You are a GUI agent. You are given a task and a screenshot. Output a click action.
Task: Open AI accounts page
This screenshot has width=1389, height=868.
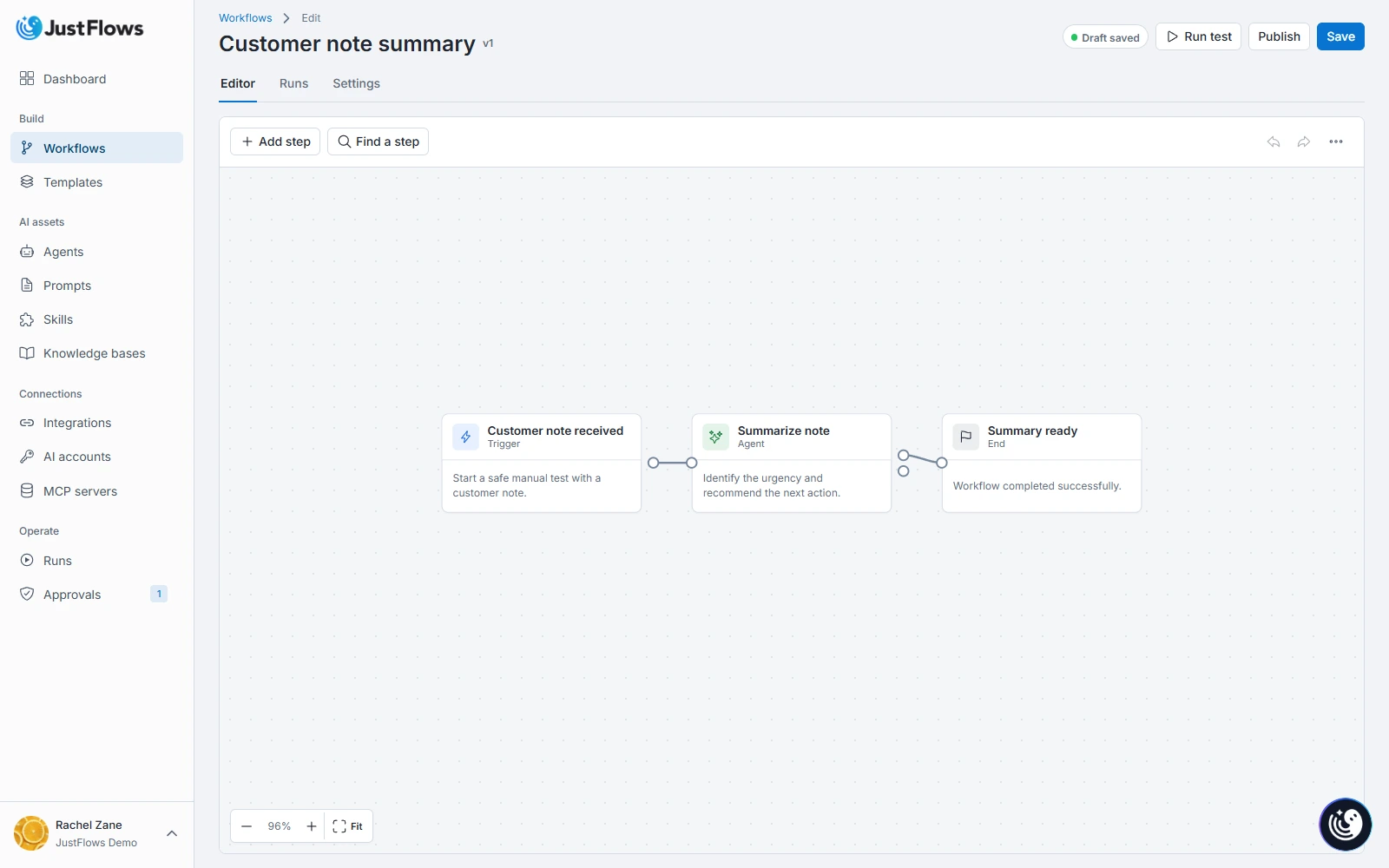pos(96,457)
